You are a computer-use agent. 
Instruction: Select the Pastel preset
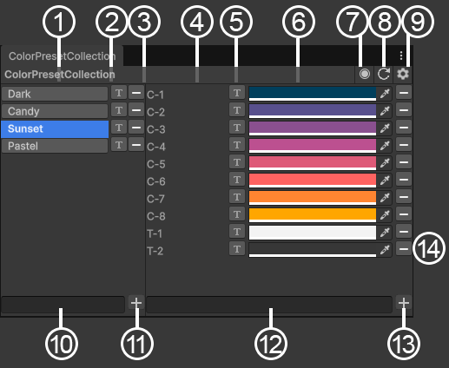pos(55,146)
